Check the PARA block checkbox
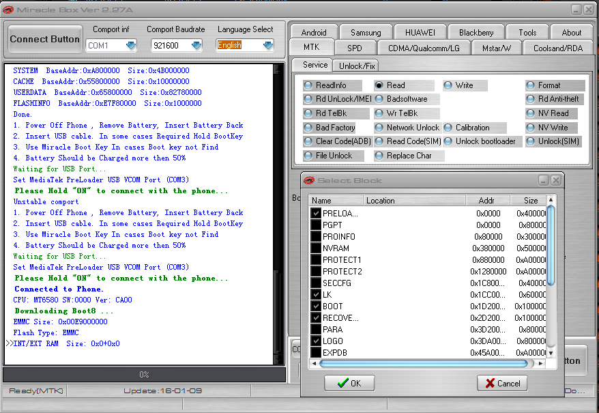Image resolution: width=599 pixels, height=413 pixels. (316, 329)
